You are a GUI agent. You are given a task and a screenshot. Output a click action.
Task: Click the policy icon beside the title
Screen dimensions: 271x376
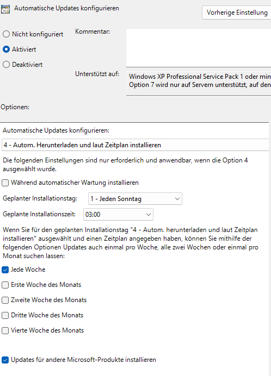(x=5, y=9)
